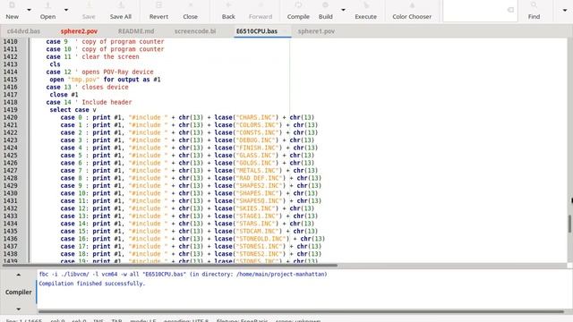Click the Open file toolbar button
The width and height of the screenshot is (573, 322).
[47, 11]
